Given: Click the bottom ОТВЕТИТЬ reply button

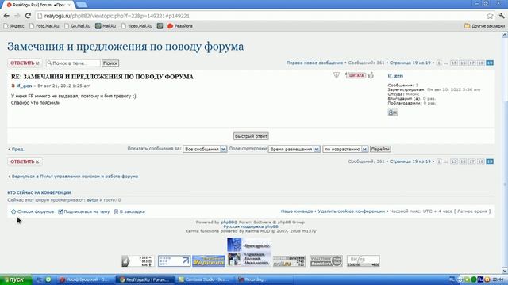Looking at the screenshot, I should (25, 161).
